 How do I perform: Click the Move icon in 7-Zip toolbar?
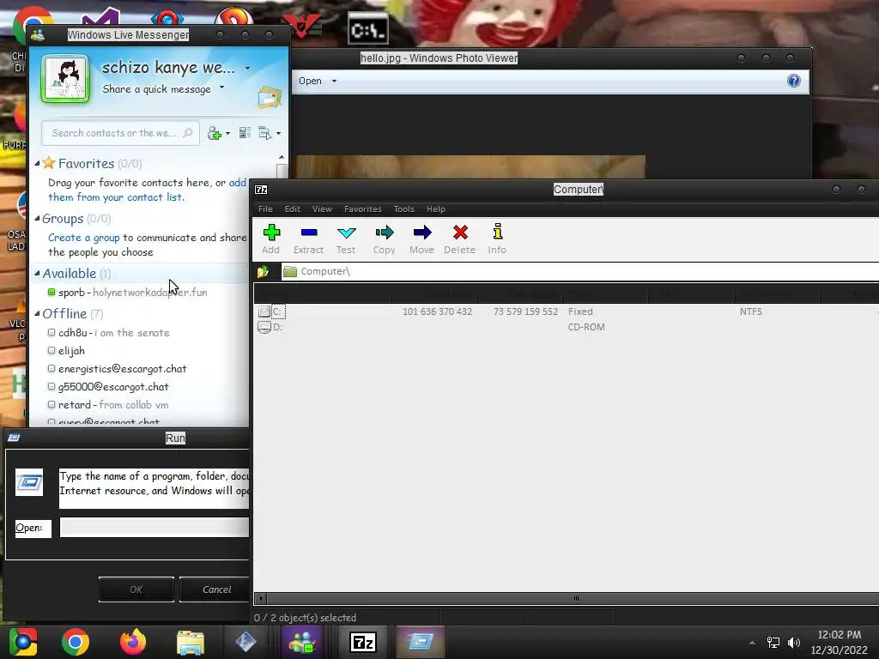(x=422, y=239)
